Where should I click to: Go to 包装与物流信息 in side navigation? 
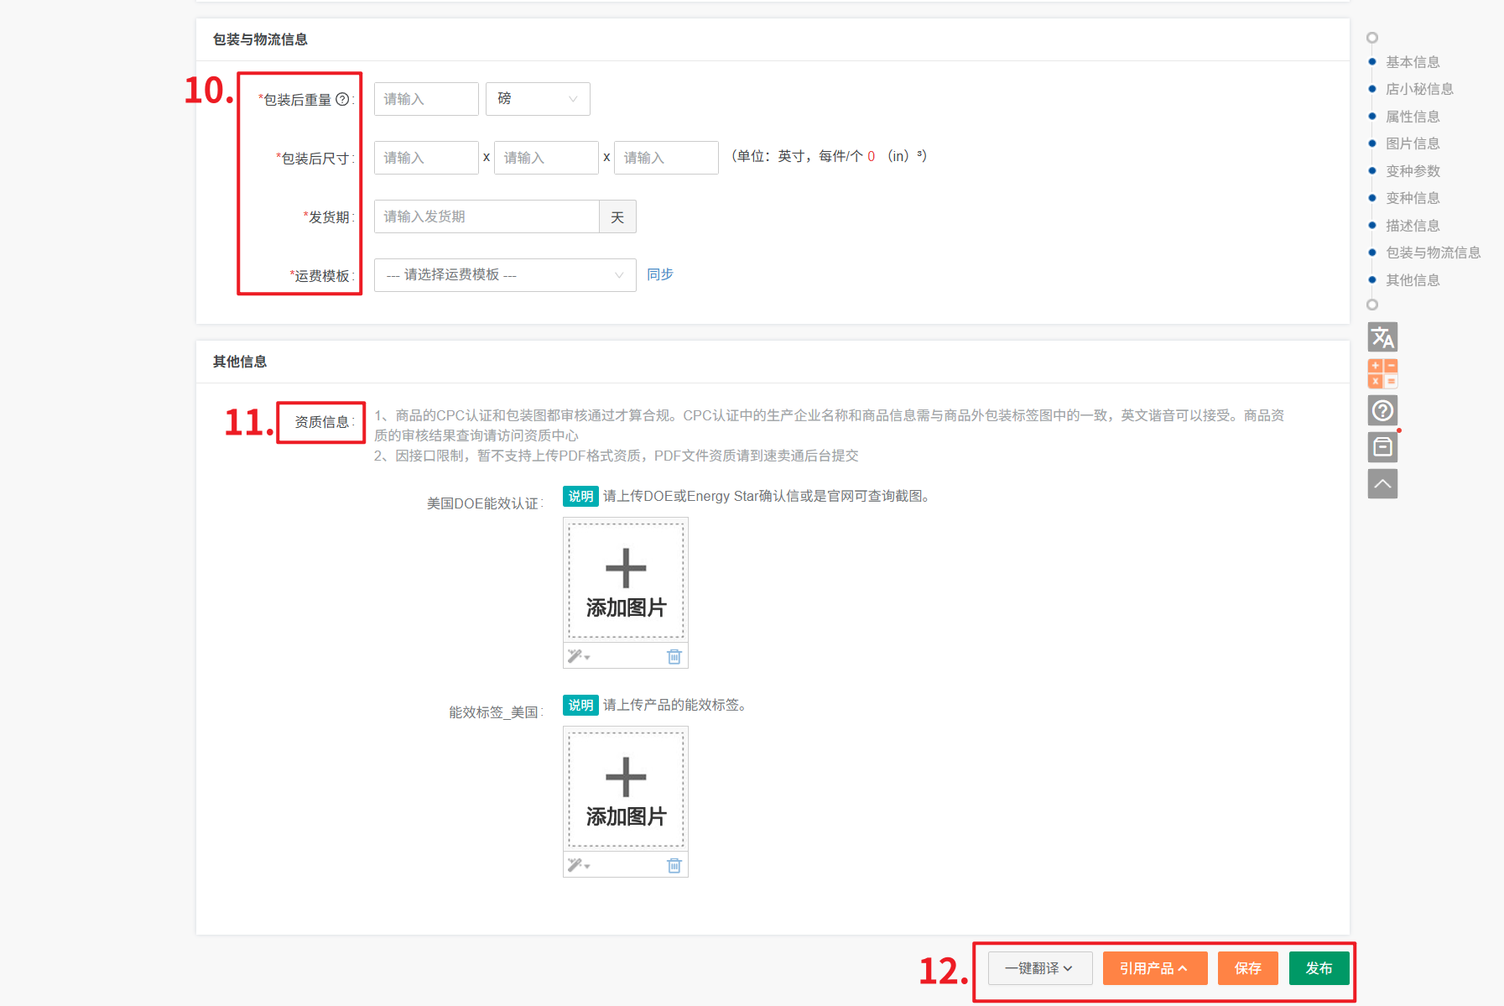(x=1432, y=253)
